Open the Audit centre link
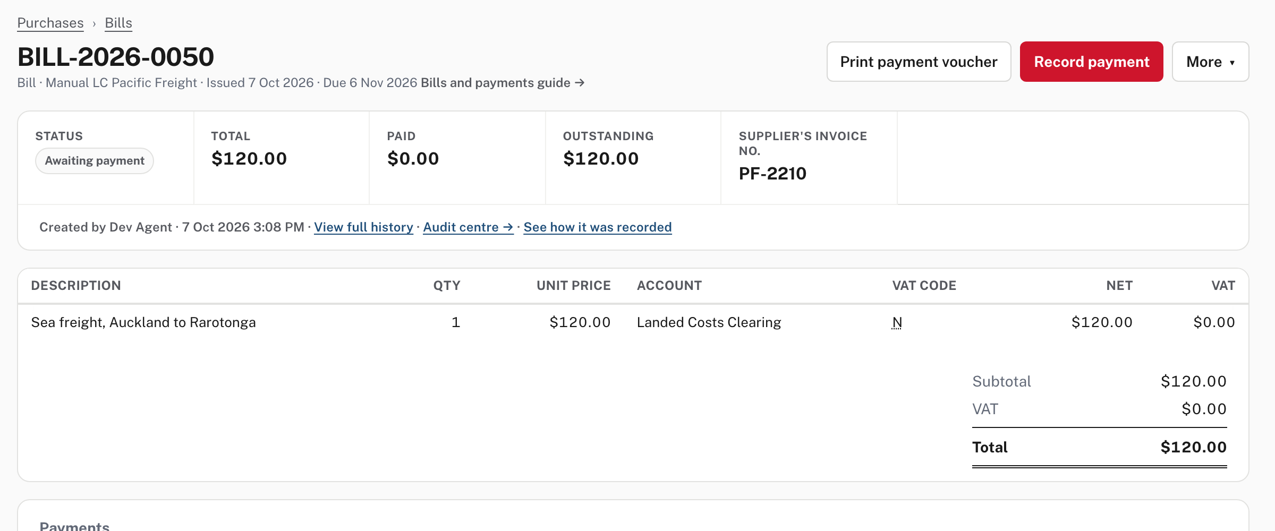The height and width of the screenshot is (531, 1275). (x=468, y=227)
